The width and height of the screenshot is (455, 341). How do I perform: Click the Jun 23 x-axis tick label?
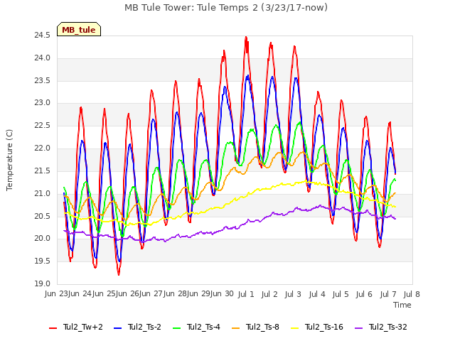click(57, 294)
